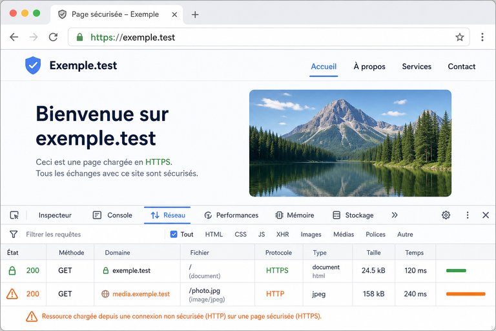Click the globe icon beside media.exemple.test
496x331 pixels.
[x=105, y=294]
